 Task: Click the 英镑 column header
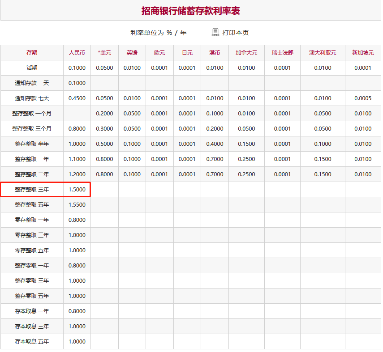(132, 53)
